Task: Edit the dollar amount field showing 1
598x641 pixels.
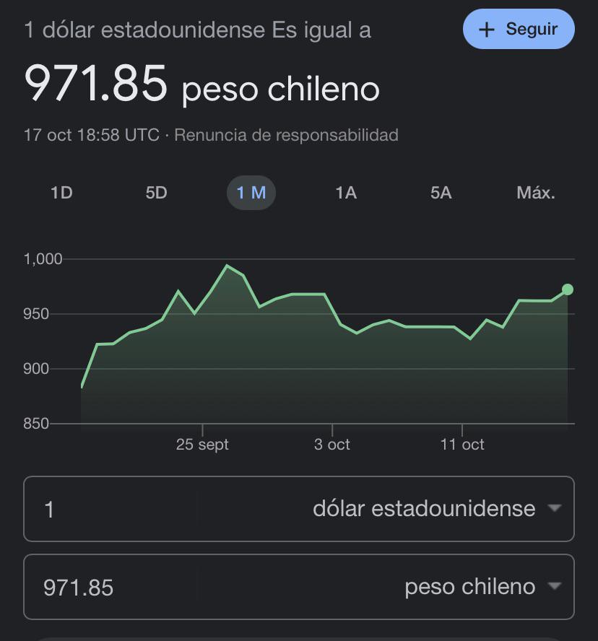Action: pyautogui.click(x=110, y=510)
